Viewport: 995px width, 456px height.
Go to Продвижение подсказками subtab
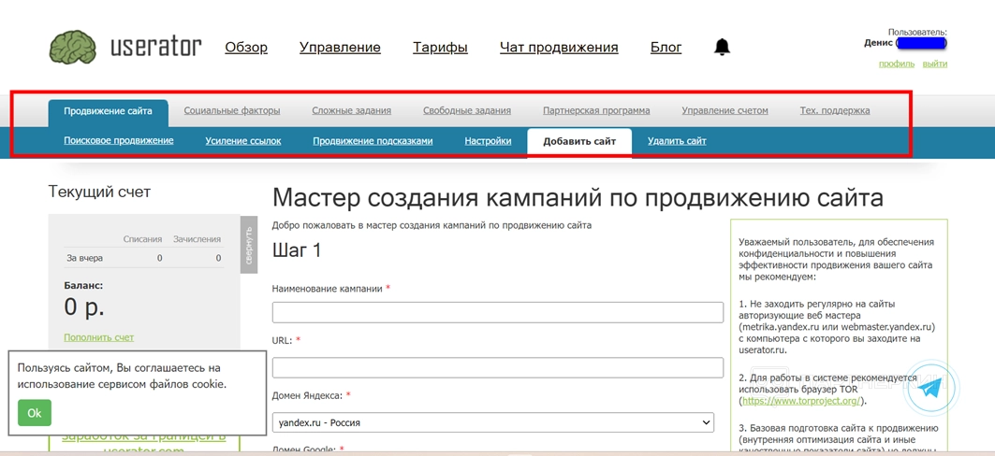pyautogui.click(x=373, y=141)
